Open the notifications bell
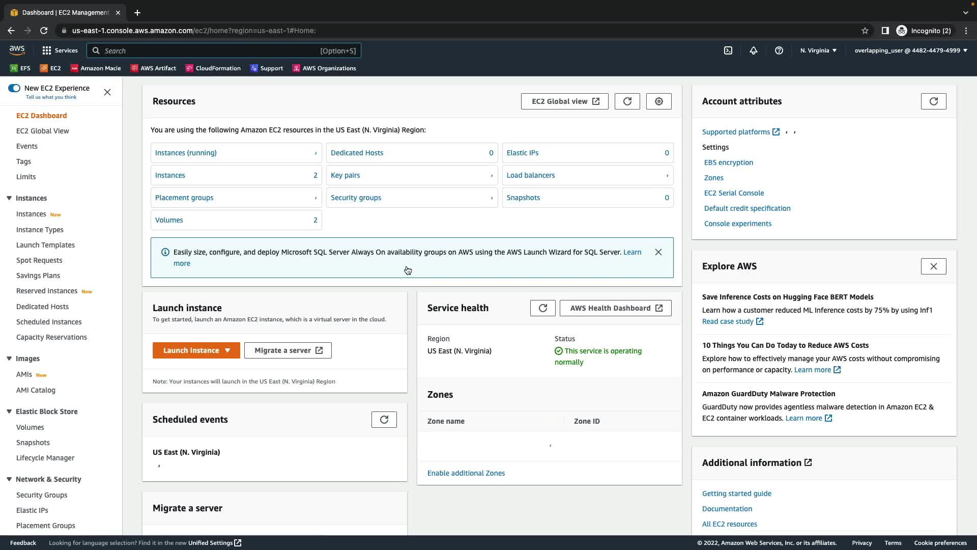Viewport: 977px width, 550px height. coord(754,50)
